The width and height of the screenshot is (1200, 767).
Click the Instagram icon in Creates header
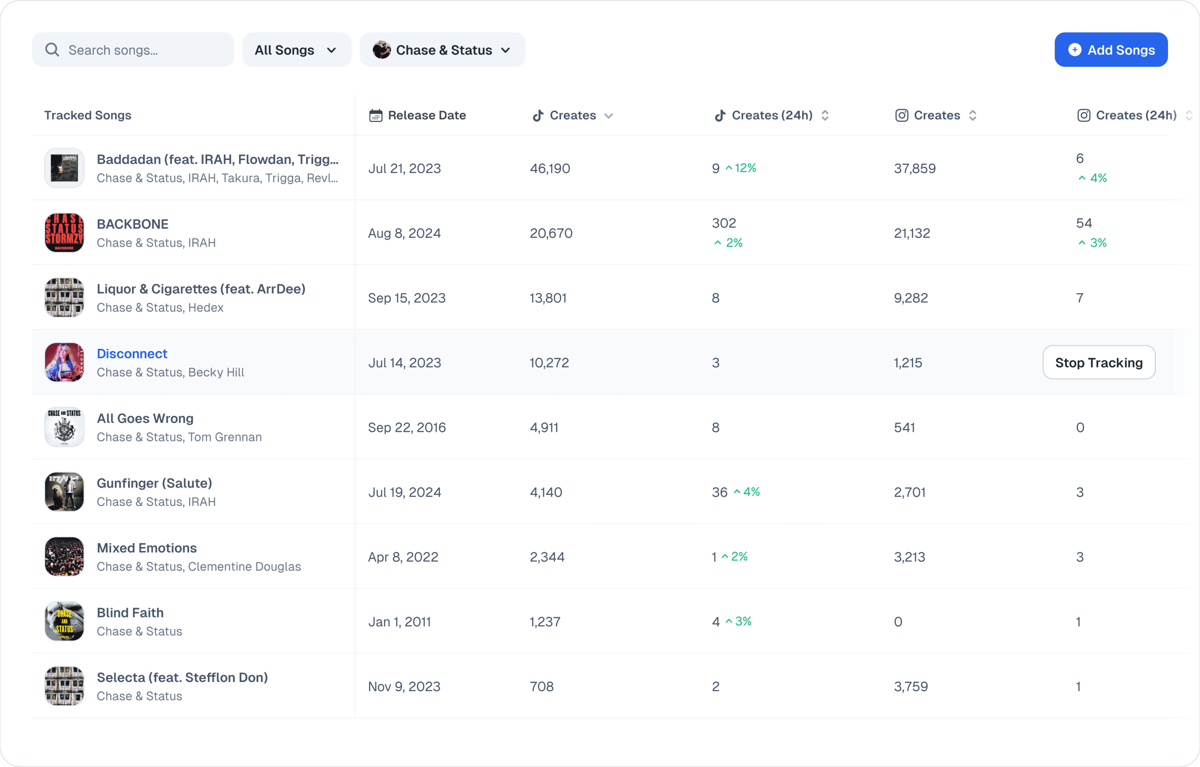[902, 115]
